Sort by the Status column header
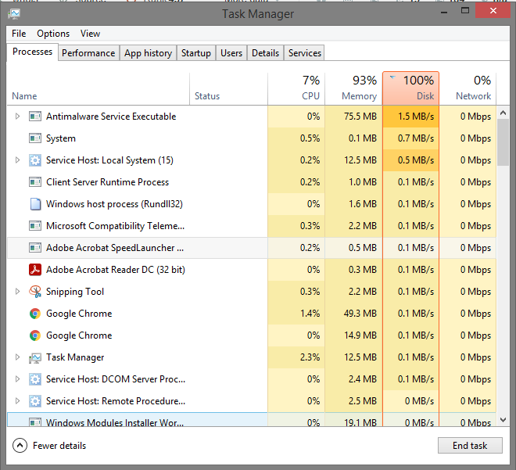This screenshot has height=470, width=516. [x=229, y=89]
